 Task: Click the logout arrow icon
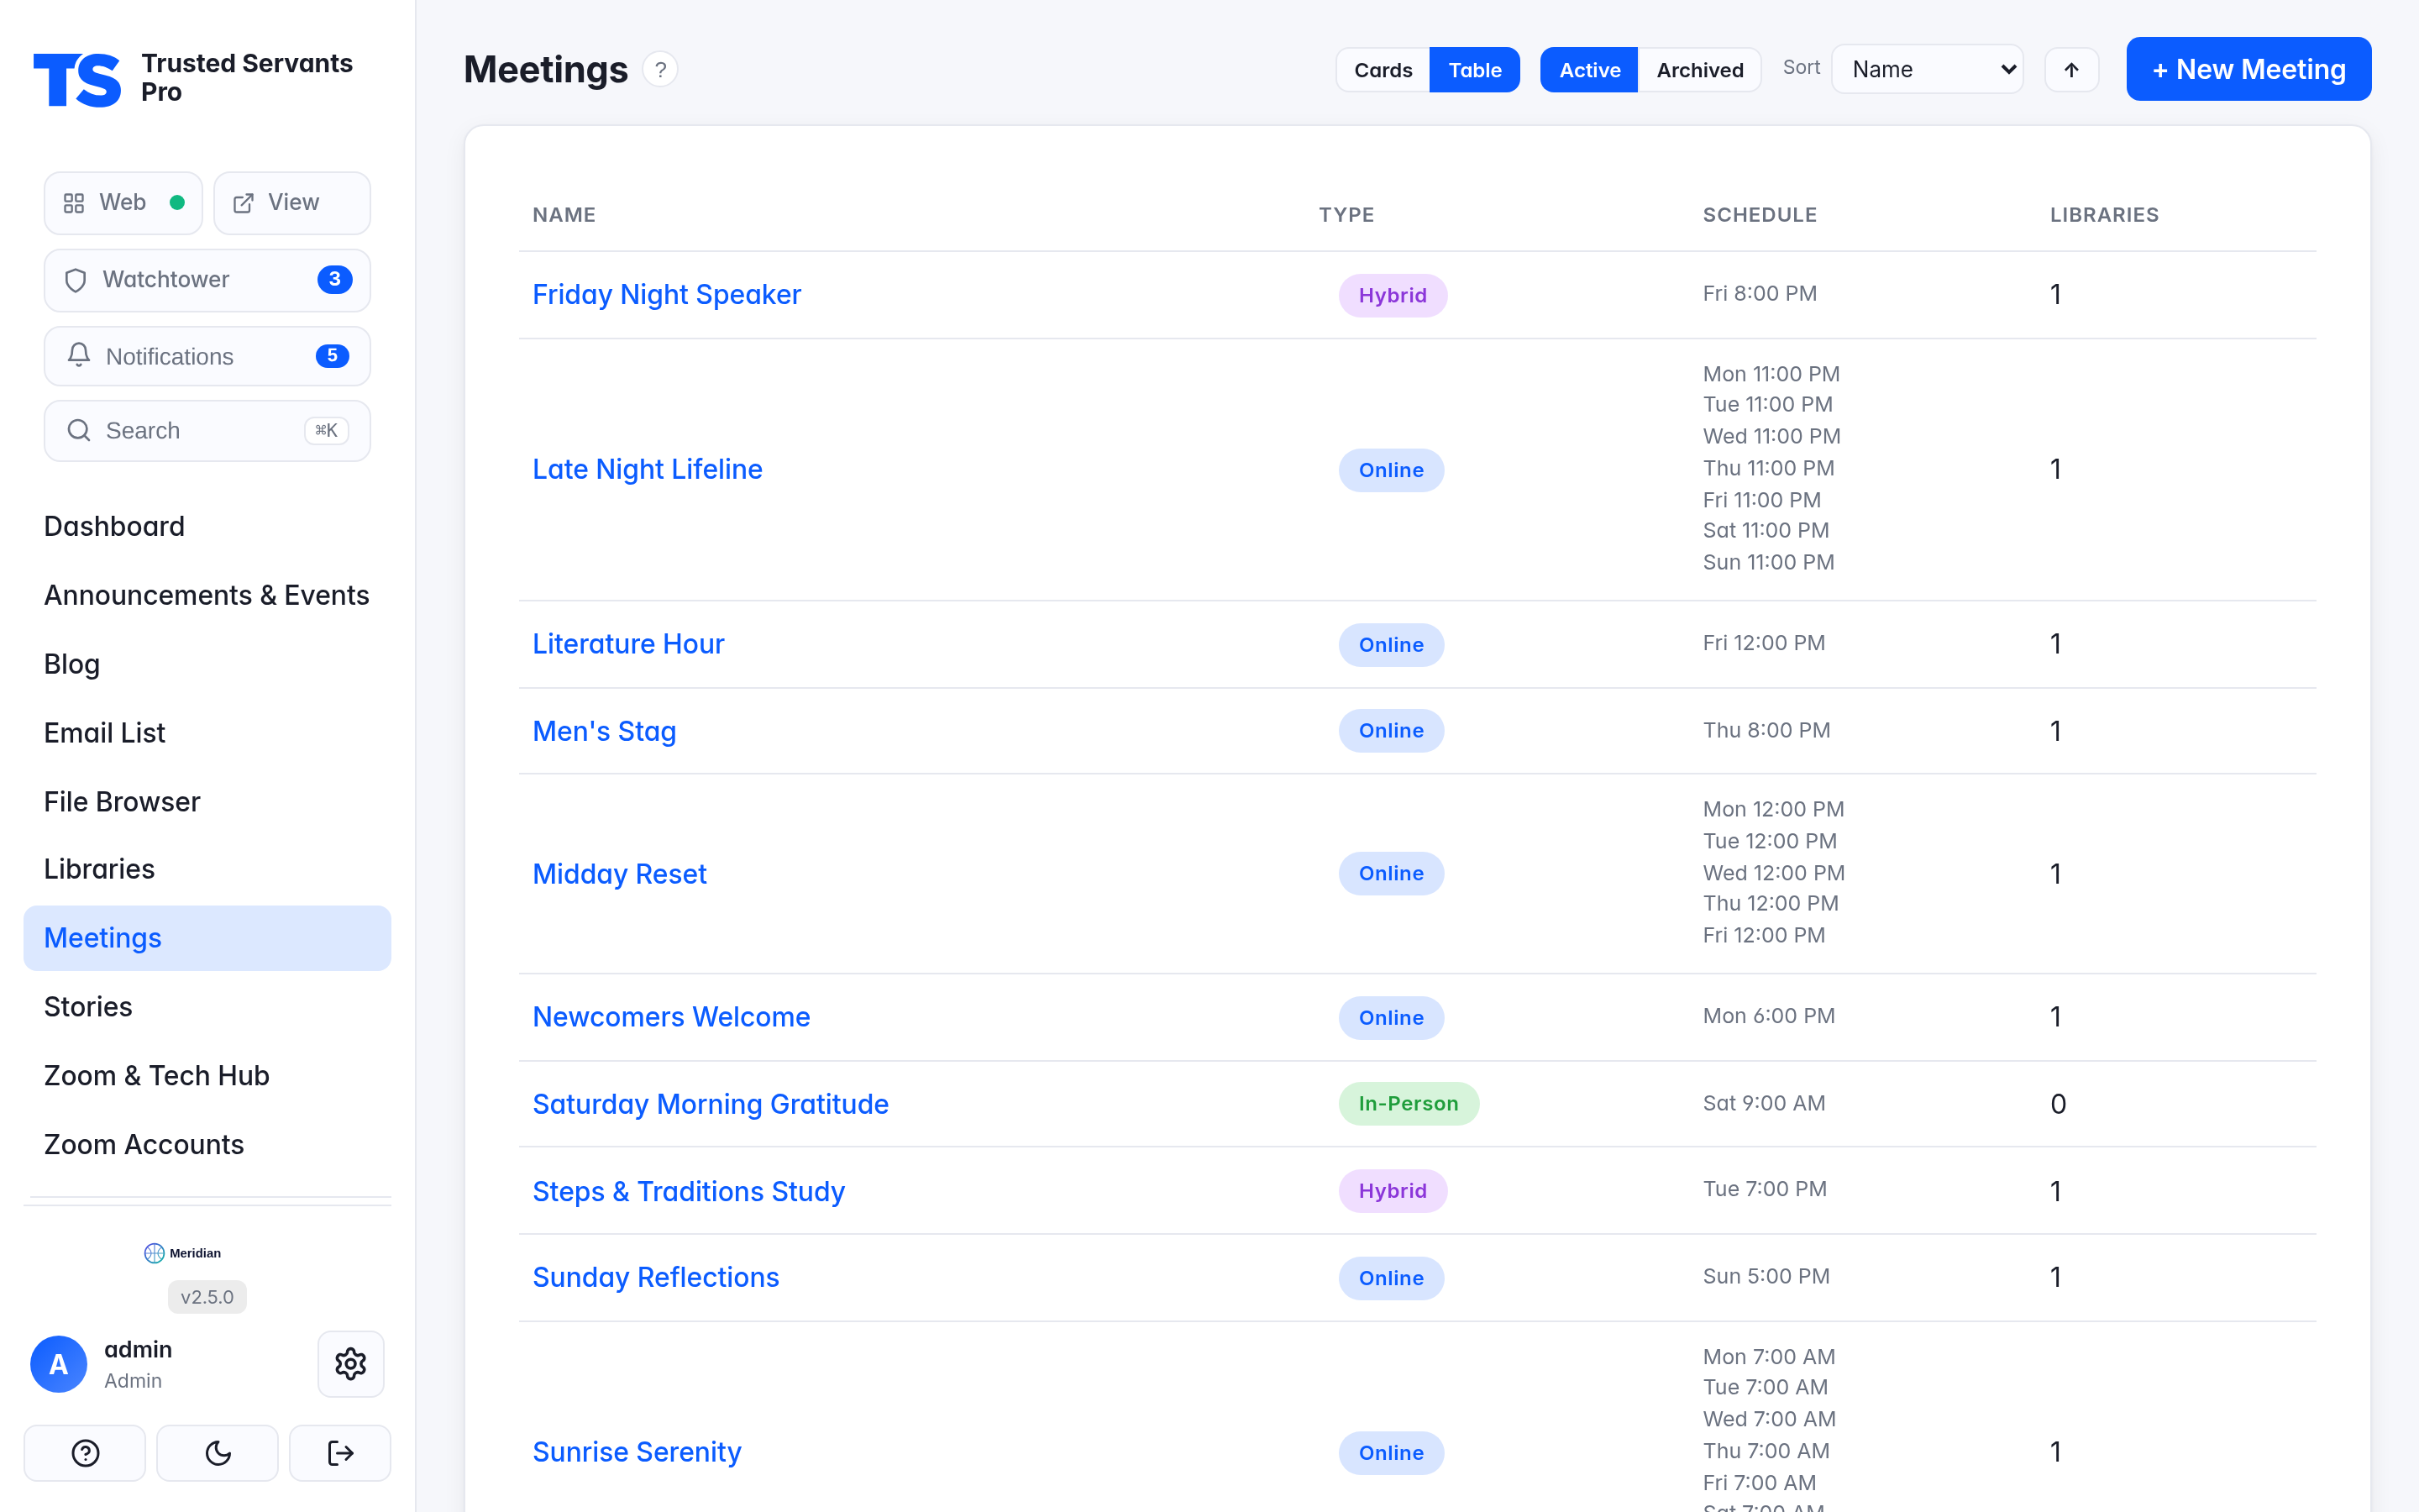point(340,1453)
